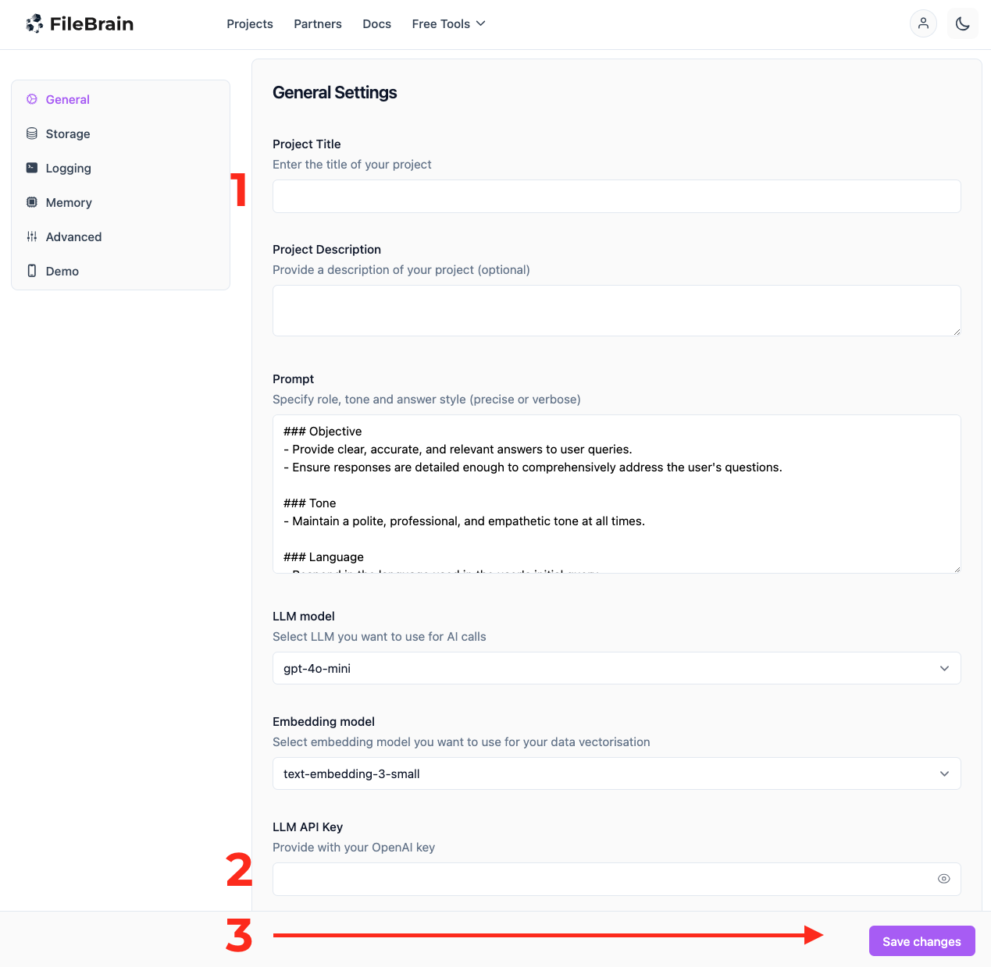This screenshot has width=991, height=967.
Task: Open the user account icon
Action: pyautogui.click(x=923, y=23)
